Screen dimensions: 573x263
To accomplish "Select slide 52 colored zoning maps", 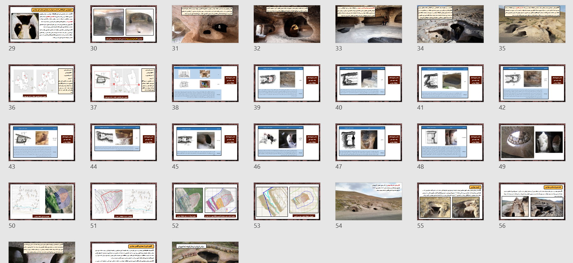I will tap(205, 201).
